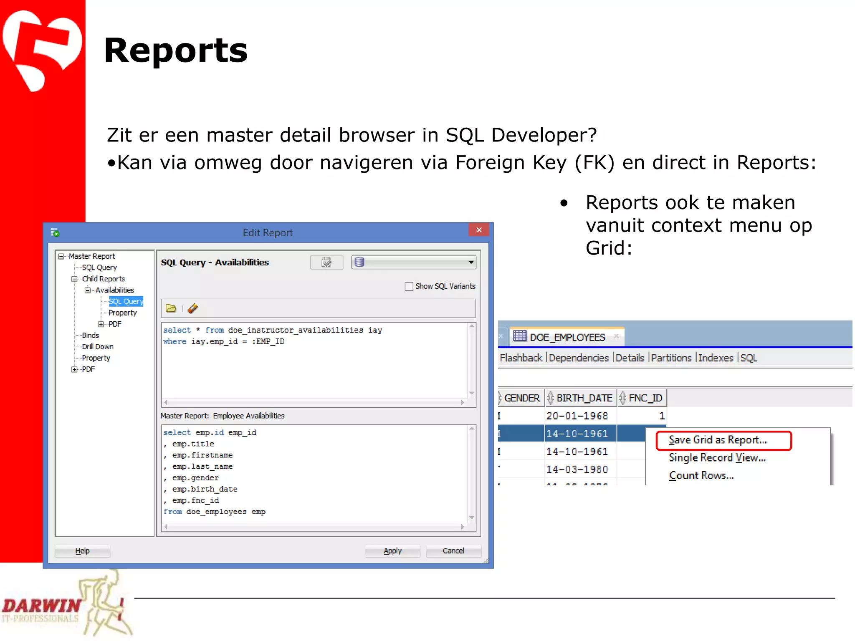Click the FNC_ID column header
This screenshot has height=641, width=855.
[642, 398]
